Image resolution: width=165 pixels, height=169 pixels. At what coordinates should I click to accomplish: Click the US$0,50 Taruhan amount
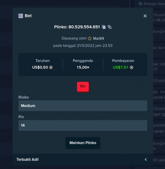[x=40, y=67]
